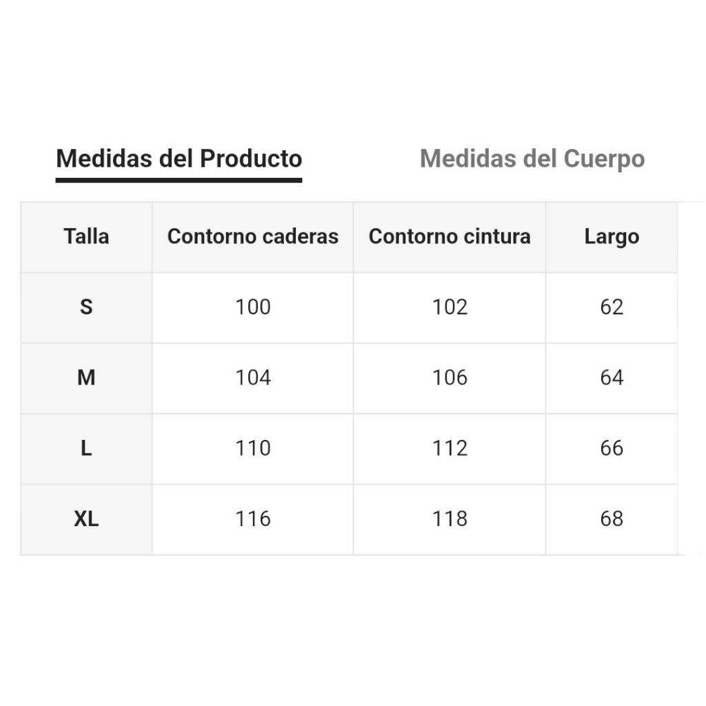Click the Talla column header
Image resolution: width=706 pixels, height=706 pixels.
pos(86,236)
